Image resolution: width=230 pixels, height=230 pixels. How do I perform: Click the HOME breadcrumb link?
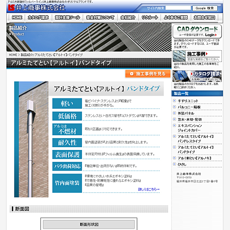pos(13,55)
